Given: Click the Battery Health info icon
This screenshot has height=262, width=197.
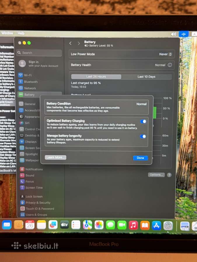Looking at the screenshot, I should tap(170, 65).
